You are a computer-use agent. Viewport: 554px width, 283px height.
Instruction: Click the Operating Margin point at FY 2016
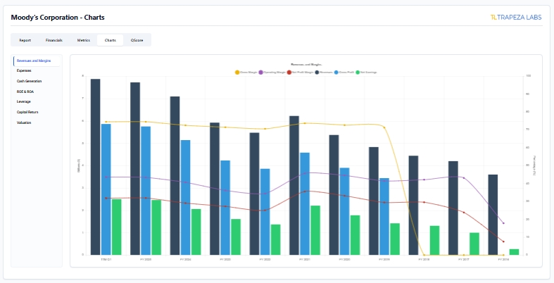pos(503,223)
